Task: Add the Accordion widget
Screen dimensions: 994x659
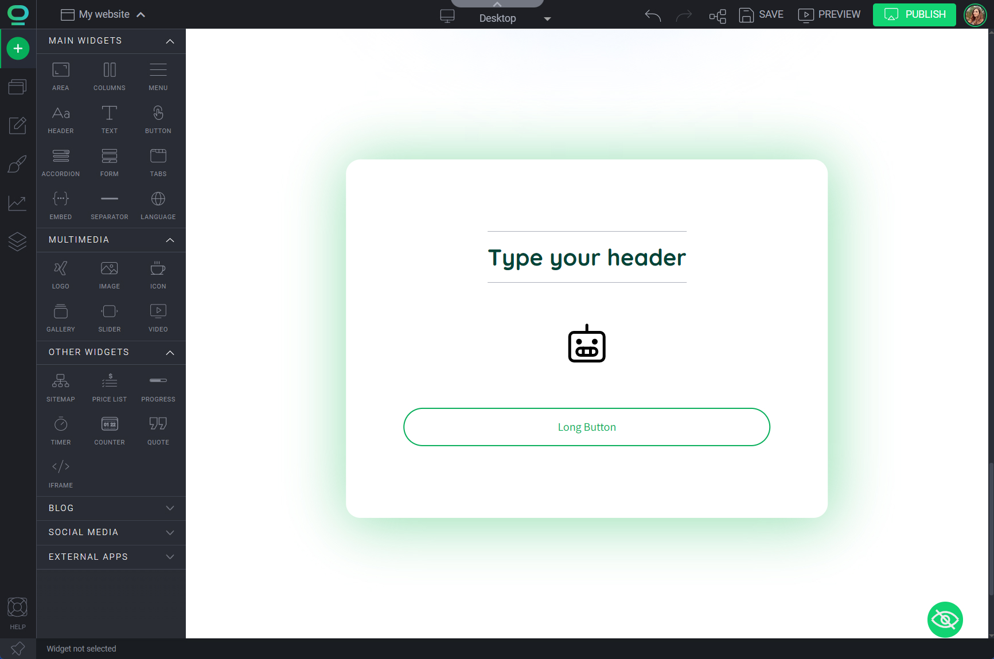Action: [61, 162]
